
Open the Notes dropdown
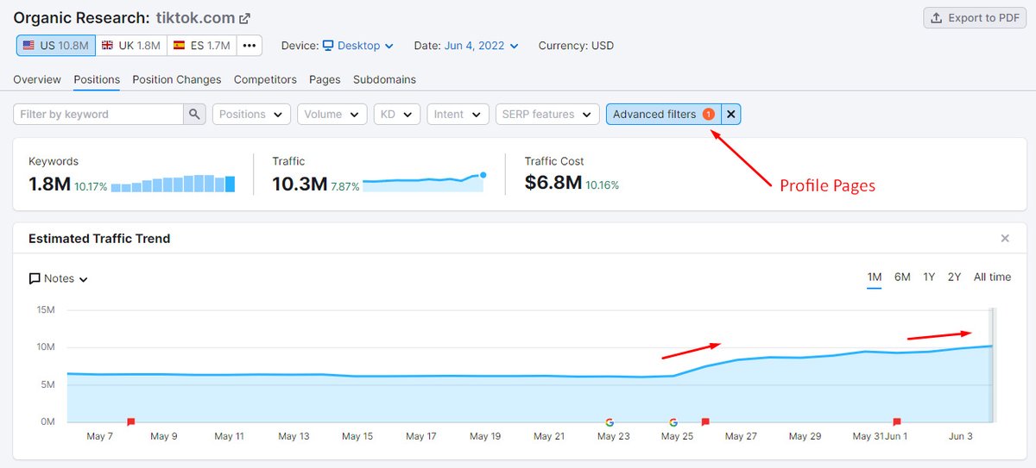coord(59,278)
